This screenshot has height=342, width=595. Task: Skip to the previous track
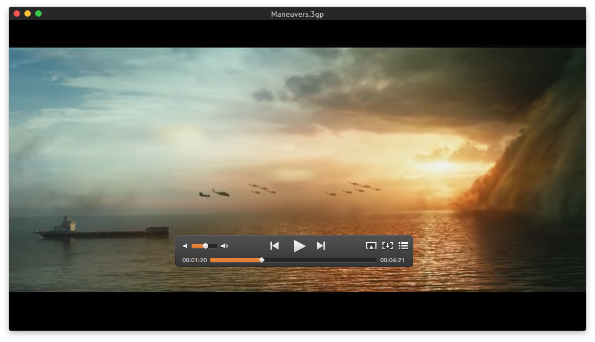[275, 246]
